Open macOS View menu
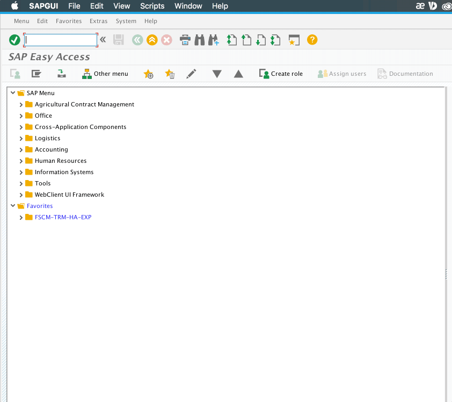Image resolution: width=452 pixels, height=402 pixels. [122, 6]
